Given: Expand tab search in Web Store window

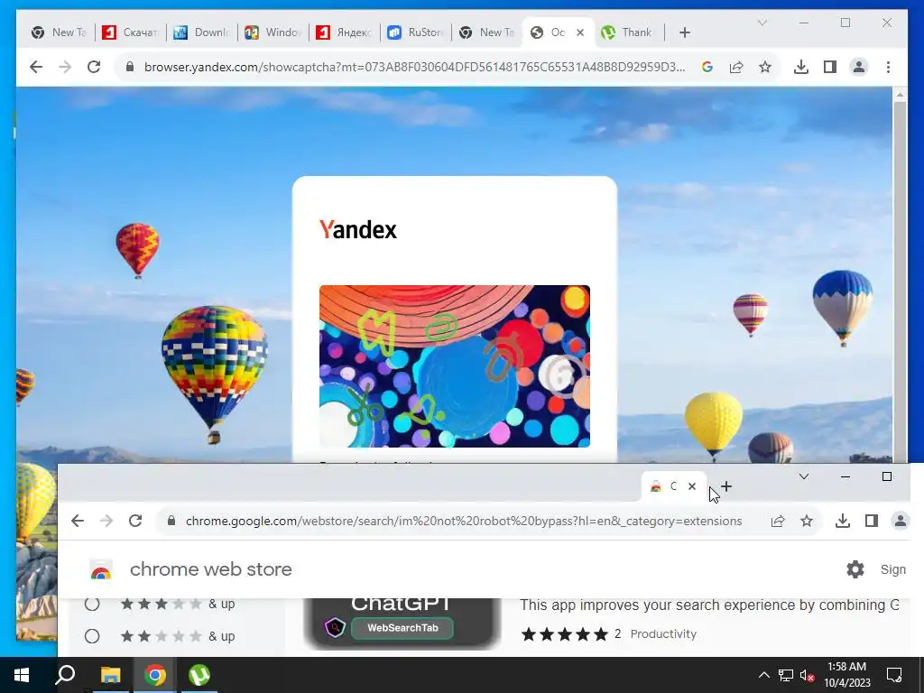Looking at the screenshot, I should pyautogui.click(x=804, y=476).
